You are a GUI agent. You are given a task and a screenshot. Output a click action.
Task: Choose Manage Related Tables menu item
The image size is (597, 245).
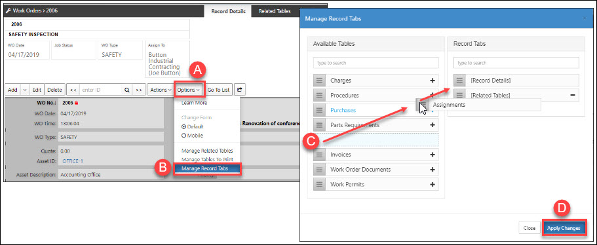coord(206,151)
